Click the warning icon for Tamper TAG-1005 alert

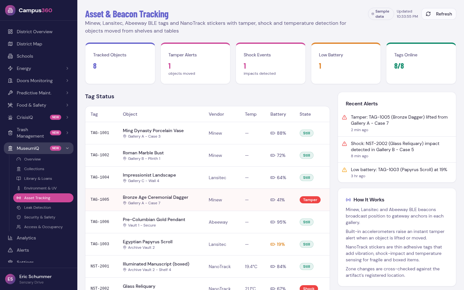click(344, 117)
